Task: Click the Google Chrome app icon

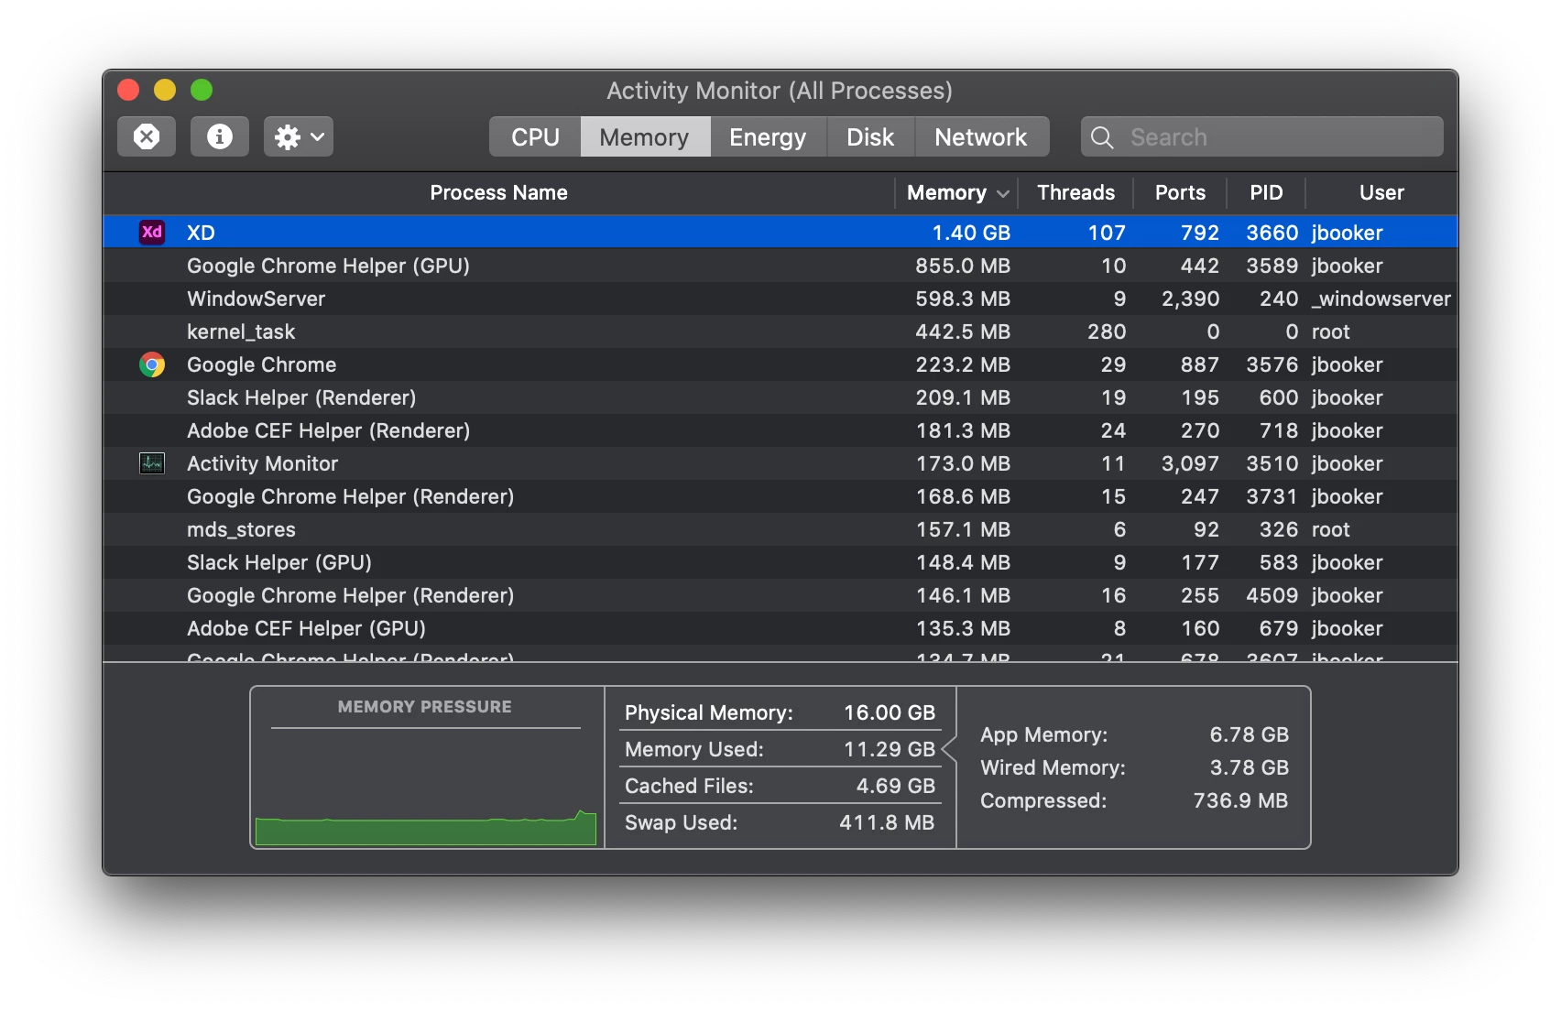Action: 152,364
